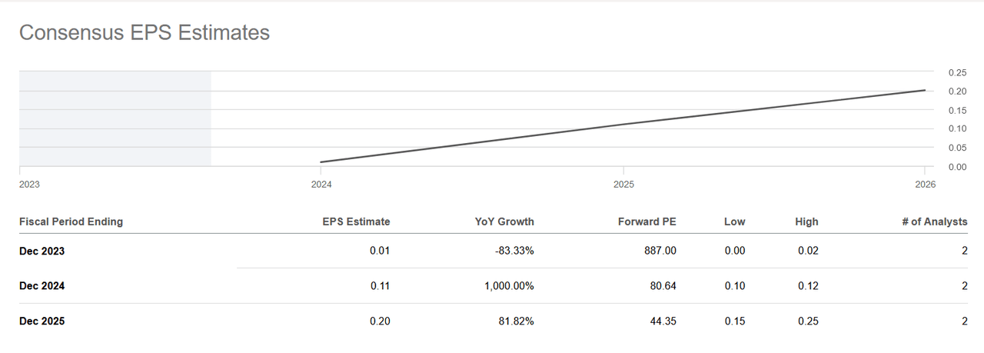Viewport: 984px width, 353px height.
Task: Click the EPS trend line end point
Action: (x=925, y=91)
